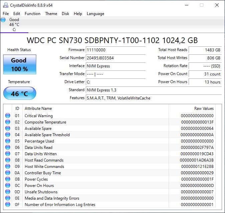Open the Language menu
Screen dimensions: 225x213
95,14
